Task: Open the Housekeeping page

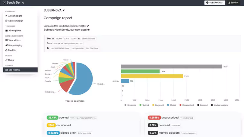Action: (15, 45)
